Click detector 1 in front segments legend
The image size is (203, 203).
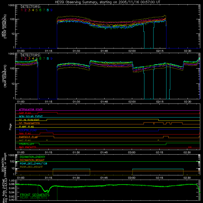click(22, 10)
